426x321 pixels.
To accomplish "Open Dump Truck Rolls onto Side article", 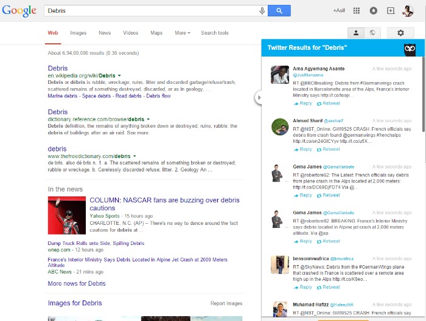I will coord(96,243).
